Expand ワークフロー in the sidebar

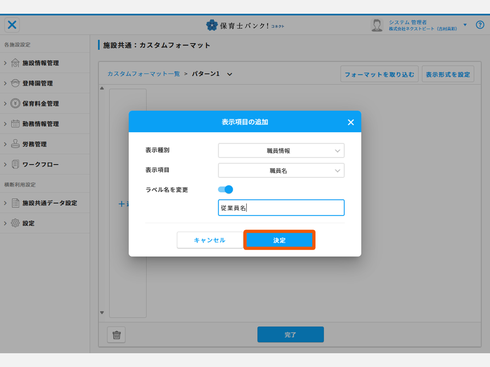click(x=40, y=164)
